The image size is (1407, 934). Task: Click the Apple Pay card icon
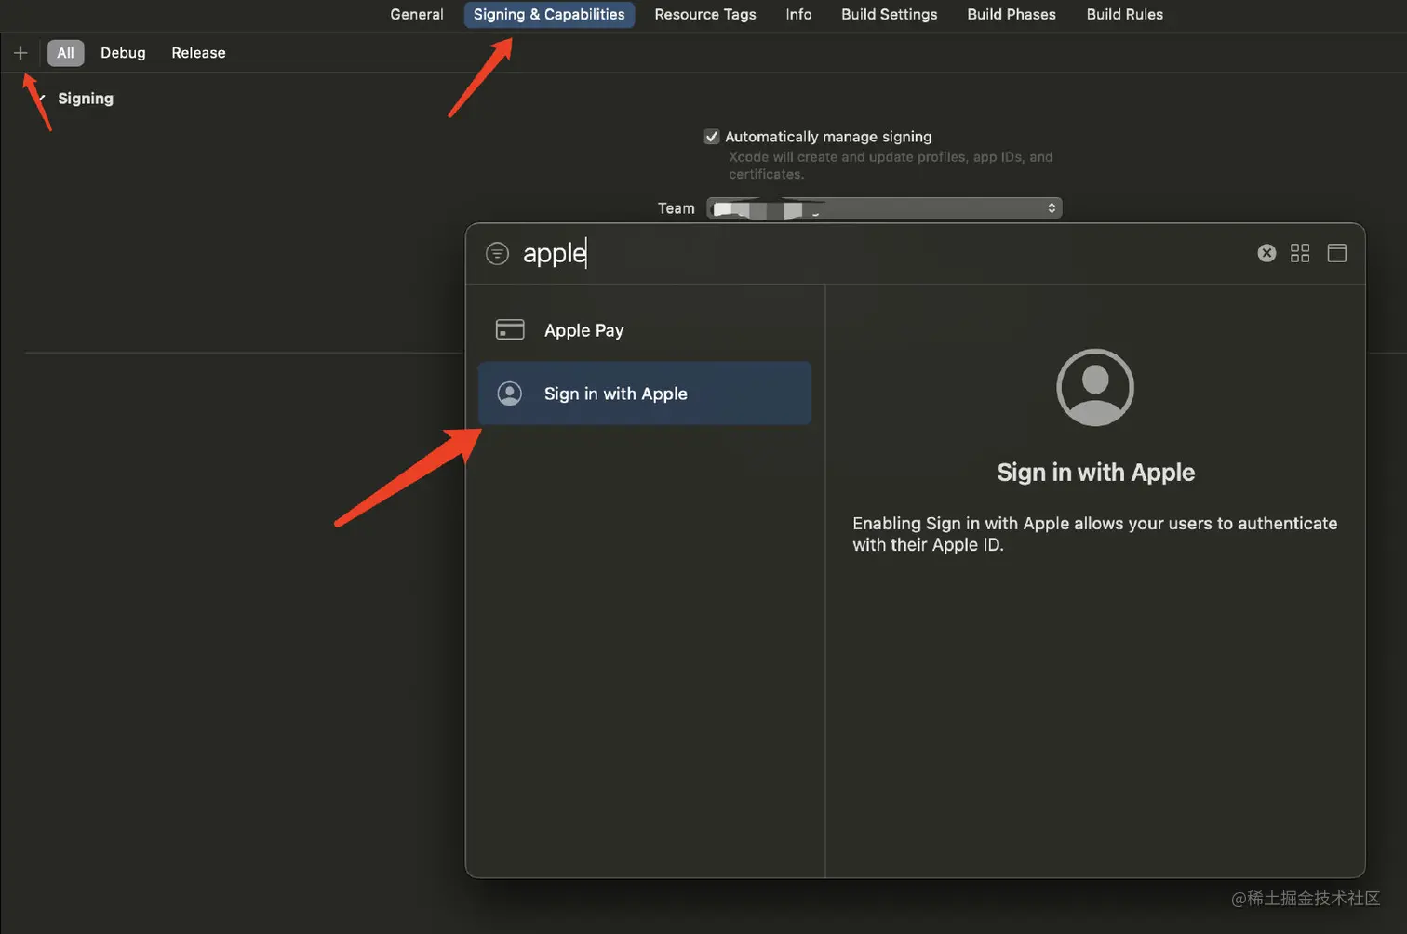click(x=509, y=329)
